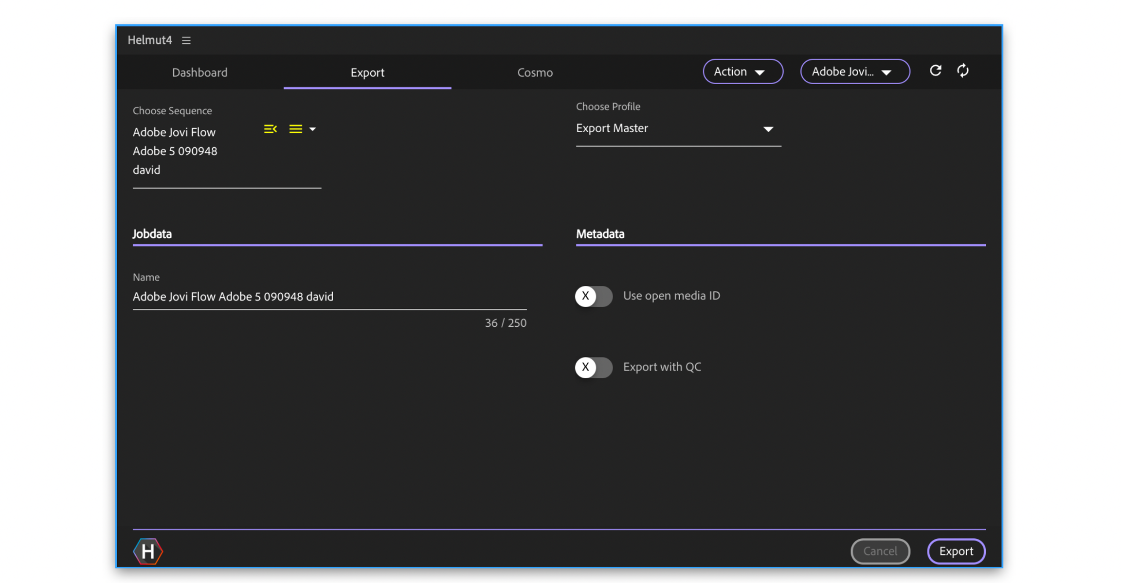Click the yellow clear-list icon beside the sequence
Image resolution: width=1121 pixels, height=583 pixels.
[270, 129]
